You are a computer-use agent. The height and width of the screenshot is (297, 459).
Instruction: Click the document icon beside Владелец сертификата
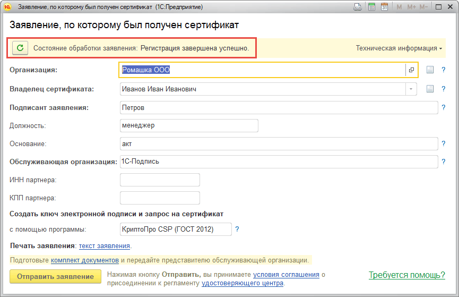[x=430, y=89]
